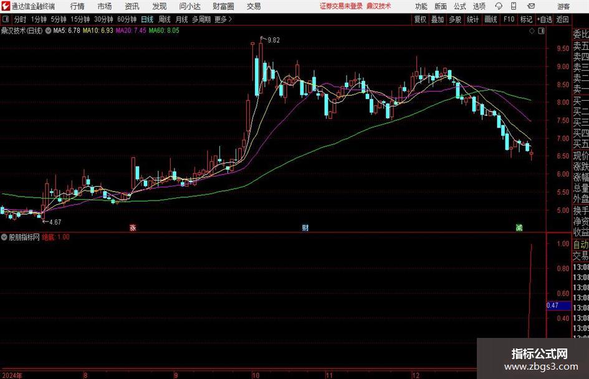Open the 交易 menu
This screenshot has width=589, height=379.
[x=254, y=6]
